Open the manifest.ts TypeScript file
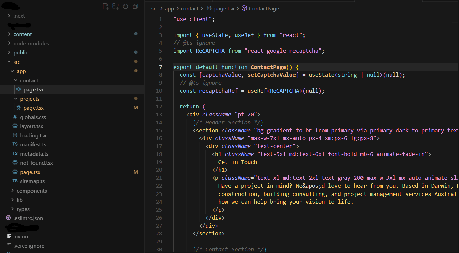Image resolution: width=459 pixels, height=253 pixels. click(33, 145)
